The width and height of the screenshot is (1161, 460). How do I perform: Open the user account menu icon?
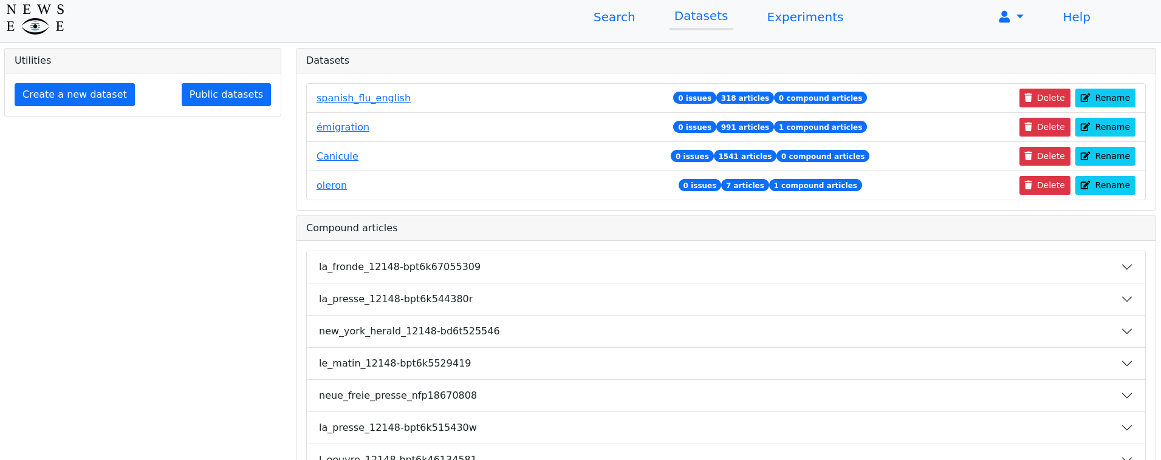point(1011,17)
